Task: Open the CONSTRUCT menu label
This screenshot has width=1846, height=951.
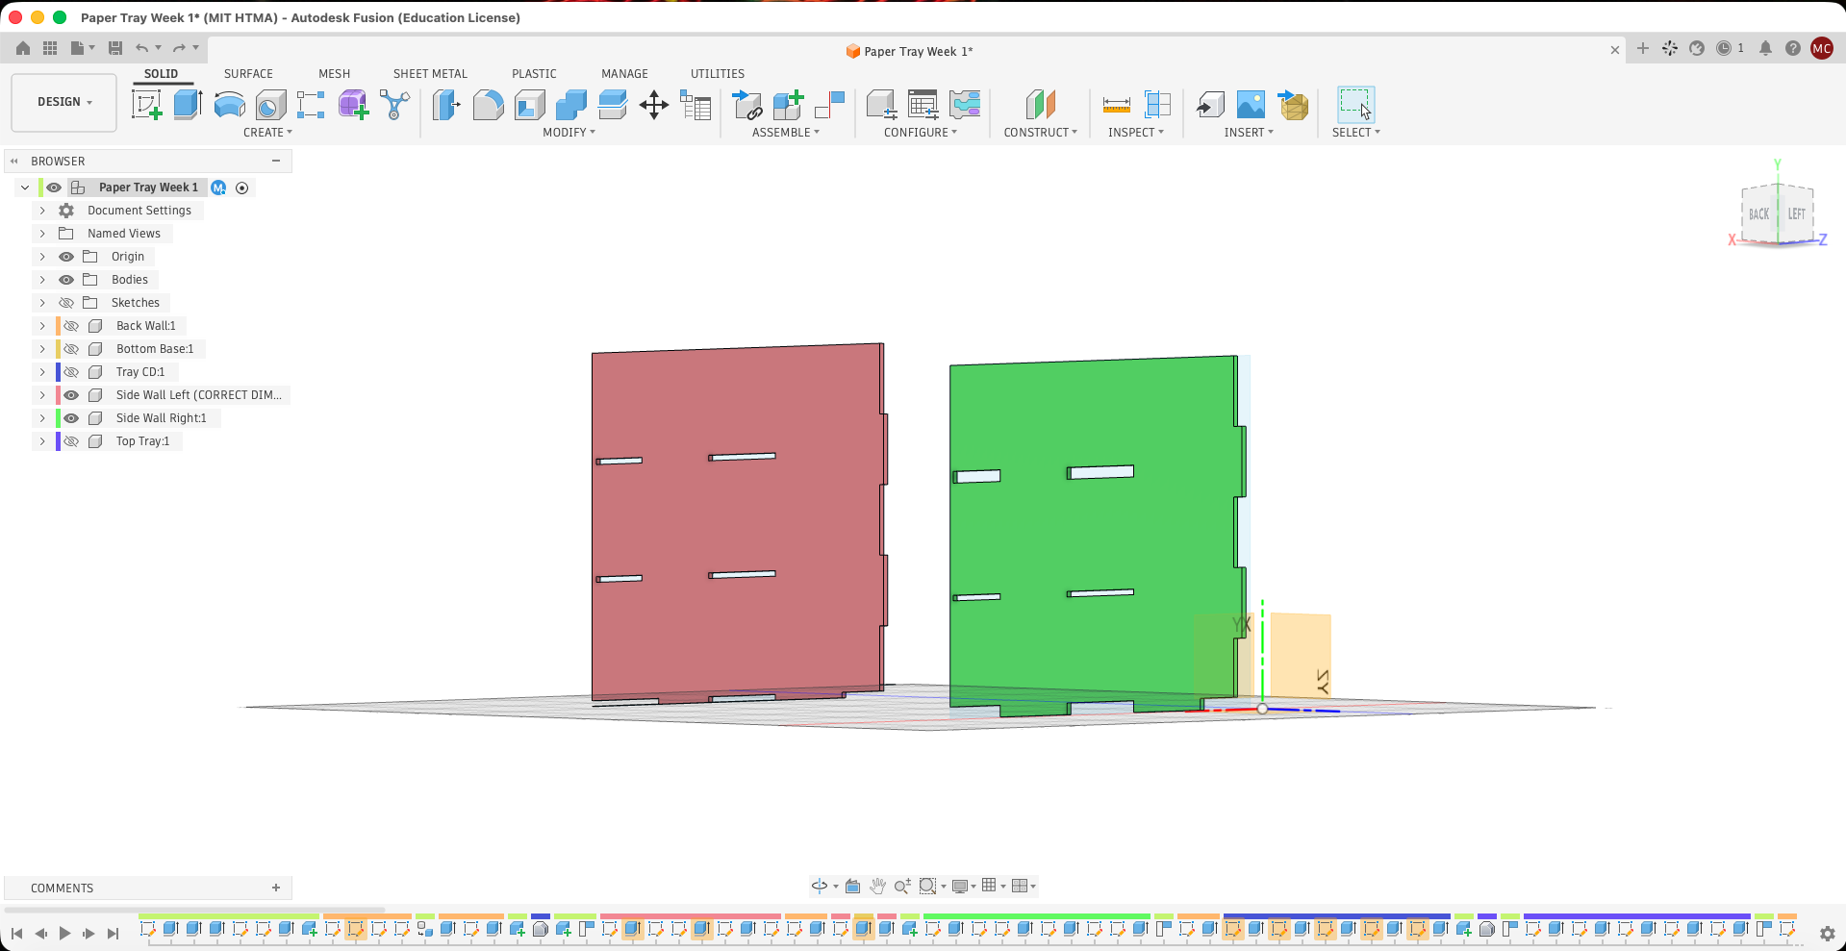Action: (1040, 133)
